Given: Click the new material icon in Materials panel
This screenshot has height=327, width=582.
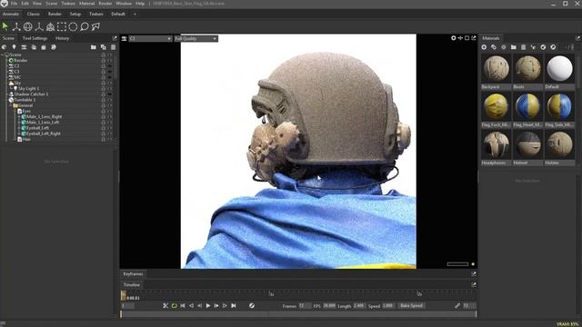Looking at the screenshot, I should [484, 47].
